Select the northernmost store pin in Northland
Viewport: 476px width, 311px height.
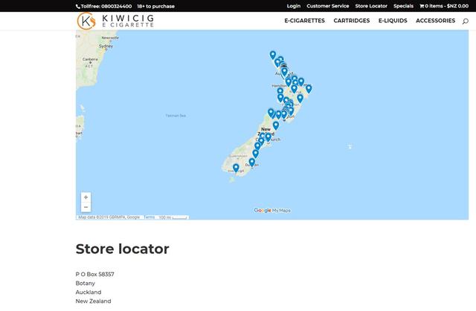click(273, 55)
